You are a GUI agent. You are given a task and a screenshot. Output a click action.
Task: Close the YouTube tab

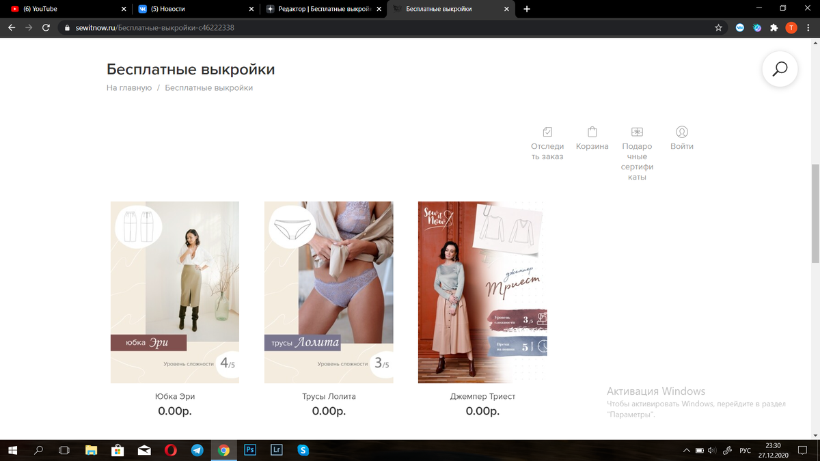click(123, 9)
